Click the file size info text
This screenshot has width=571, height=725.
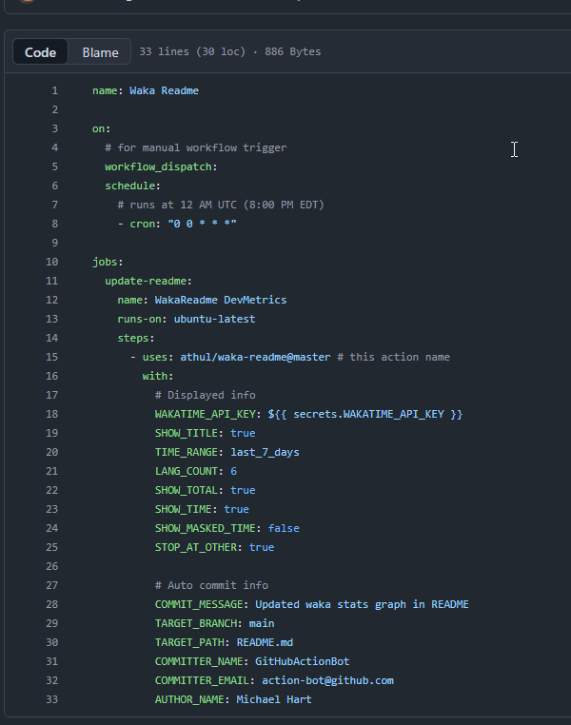point(229,52)
